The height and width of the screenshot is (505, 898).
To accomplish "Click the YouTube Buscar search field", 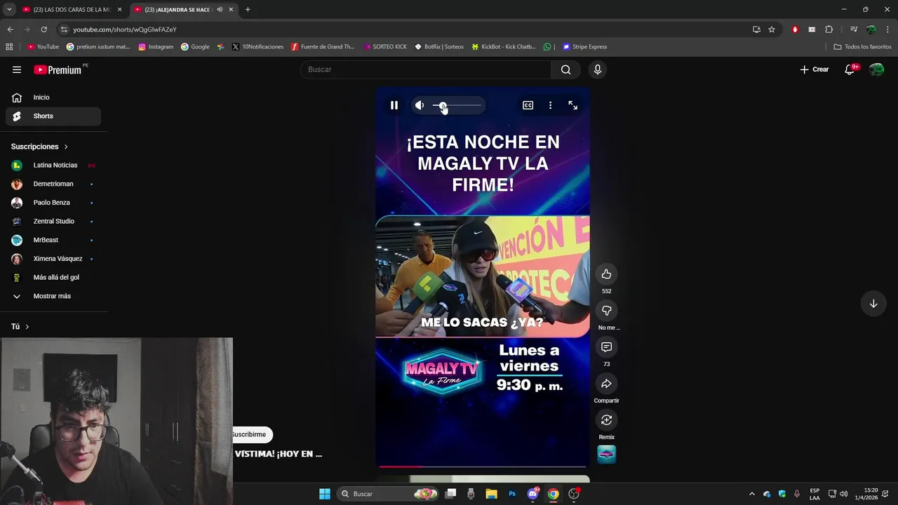I will click(426, 69).
